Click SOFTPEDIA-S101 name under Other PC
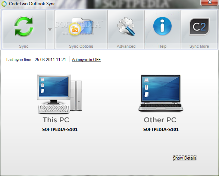Screen dimensions: 219x176 click(161, 129)
